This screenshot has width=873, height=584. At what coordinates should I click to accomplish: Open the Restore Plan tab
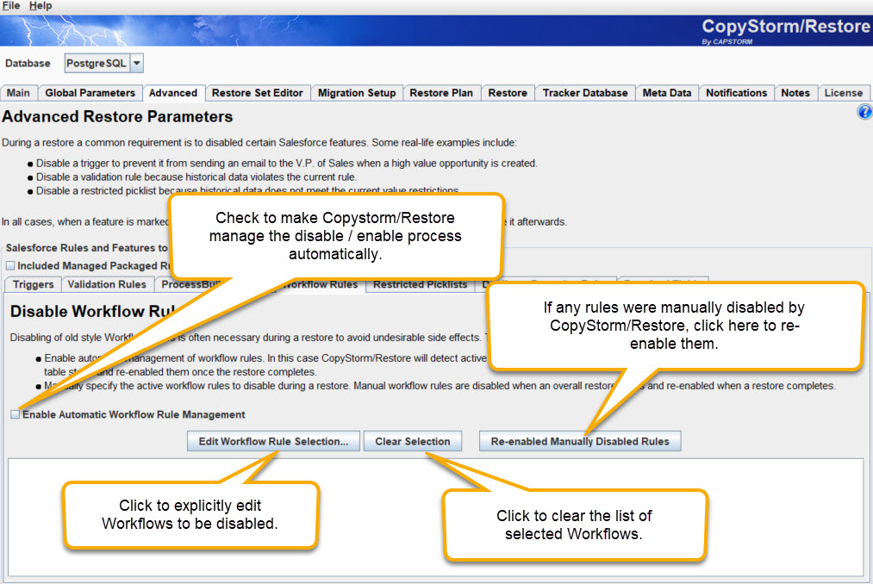coord(441,93)
